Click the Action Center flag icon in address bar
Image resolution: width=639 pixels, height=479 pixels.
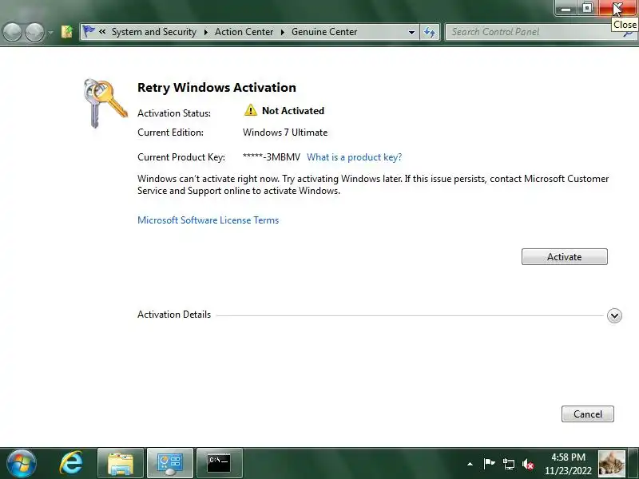point(88,31)
